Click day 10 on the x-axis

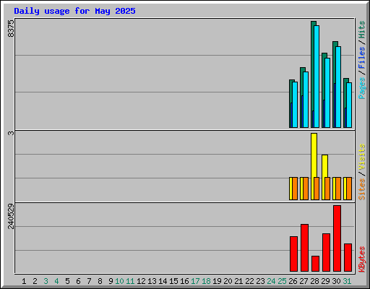(119, 281)
